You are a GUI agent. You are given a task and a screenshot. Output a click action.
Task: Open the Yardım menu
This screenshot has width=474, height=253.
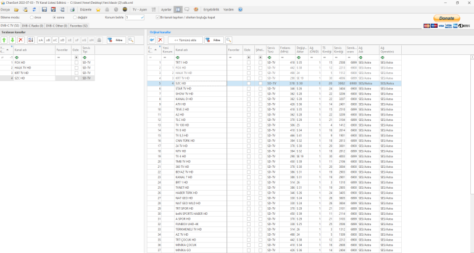point(228,10)
